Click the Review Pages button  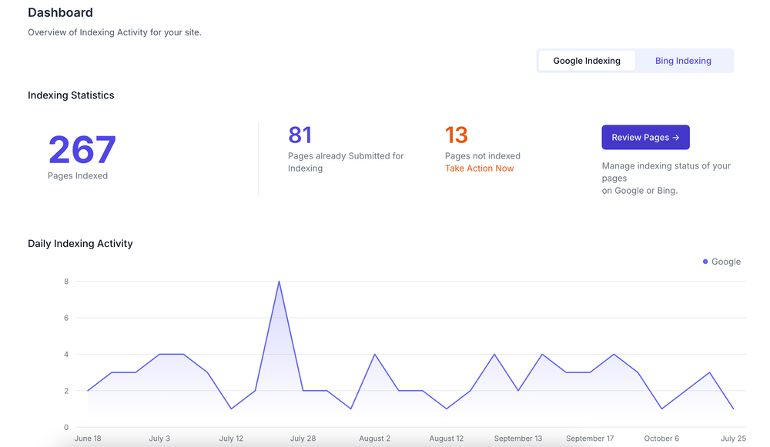[645, 137]
